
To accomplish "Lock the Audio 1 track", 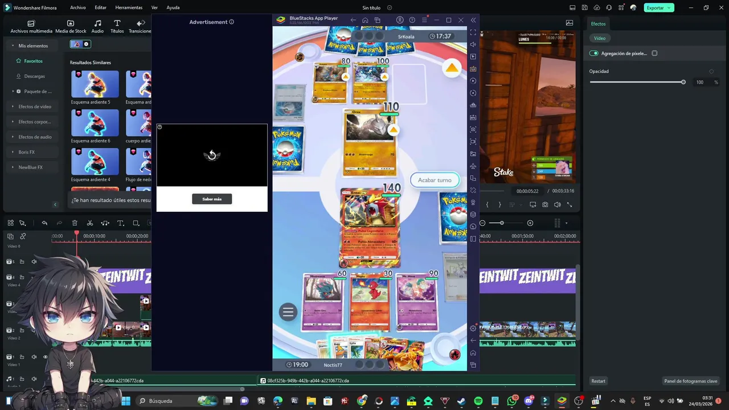I will (x=22, y=379).
